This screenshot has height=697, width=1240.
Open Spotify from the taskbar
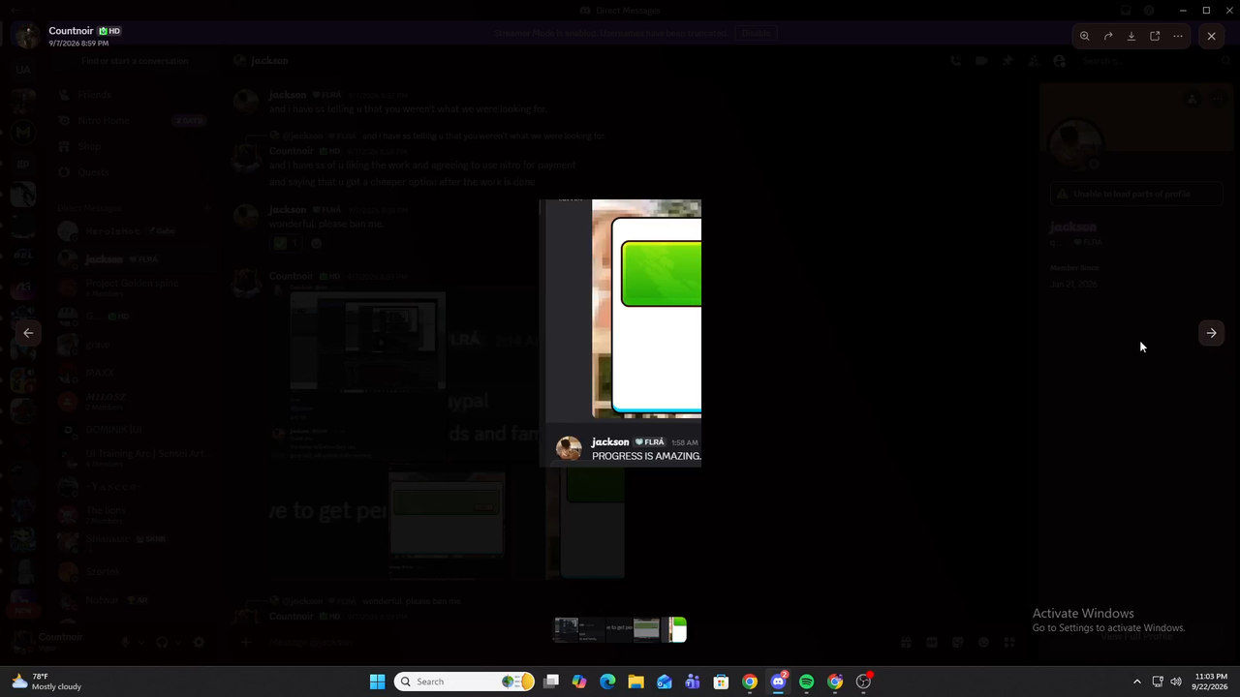coord(806,682)
